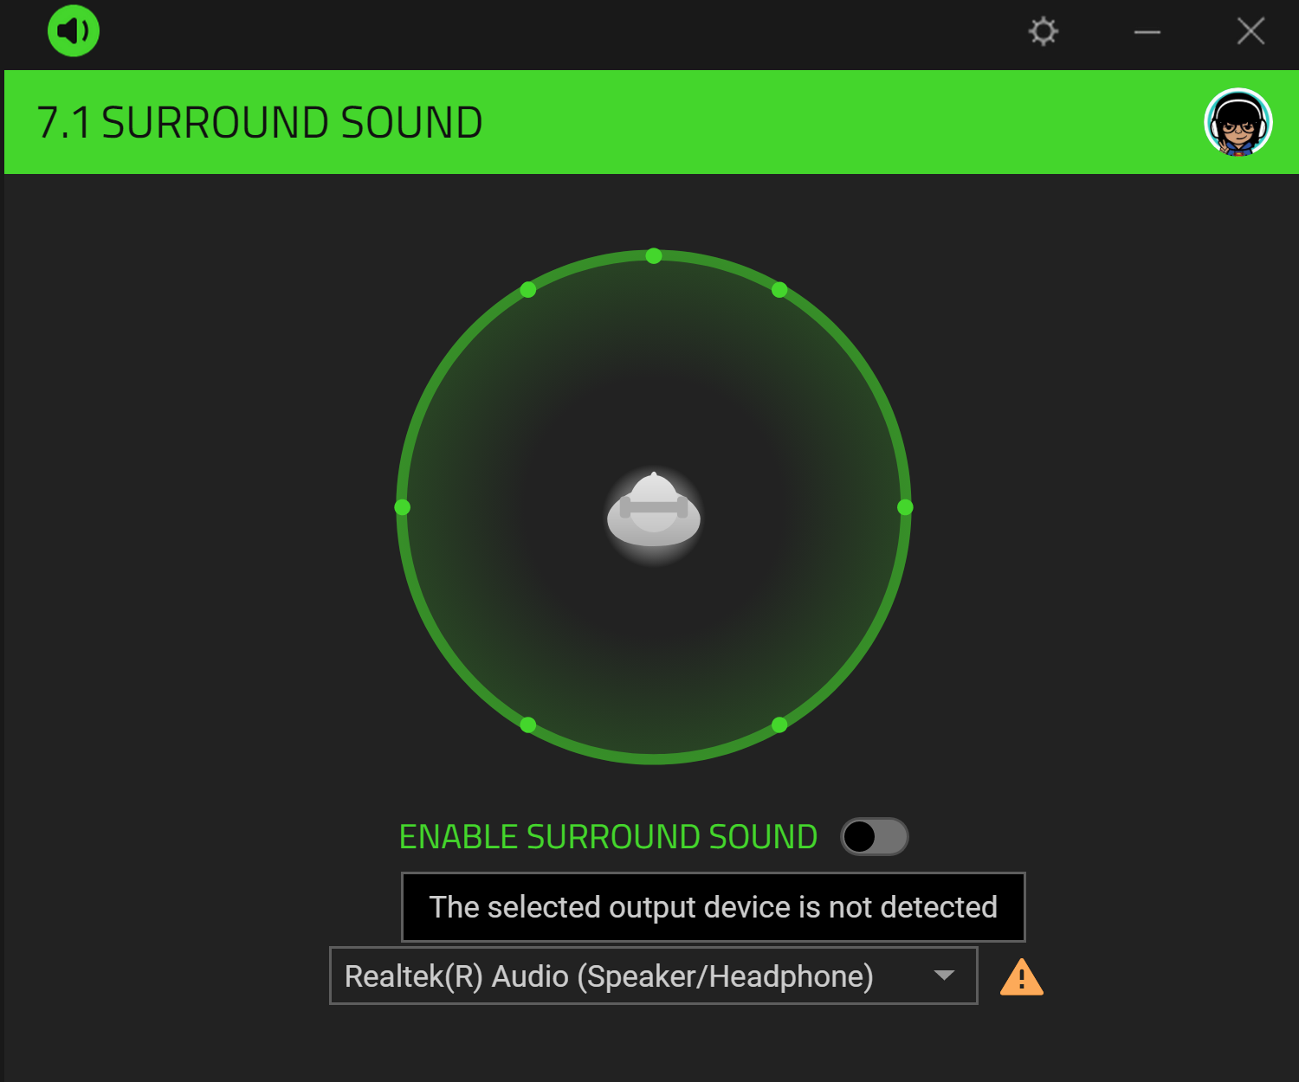Image resolution: width=1299 pixels, height=1082 pixels.
Task: Select the left side speaker dot
Action: click(x=403, y=507)
